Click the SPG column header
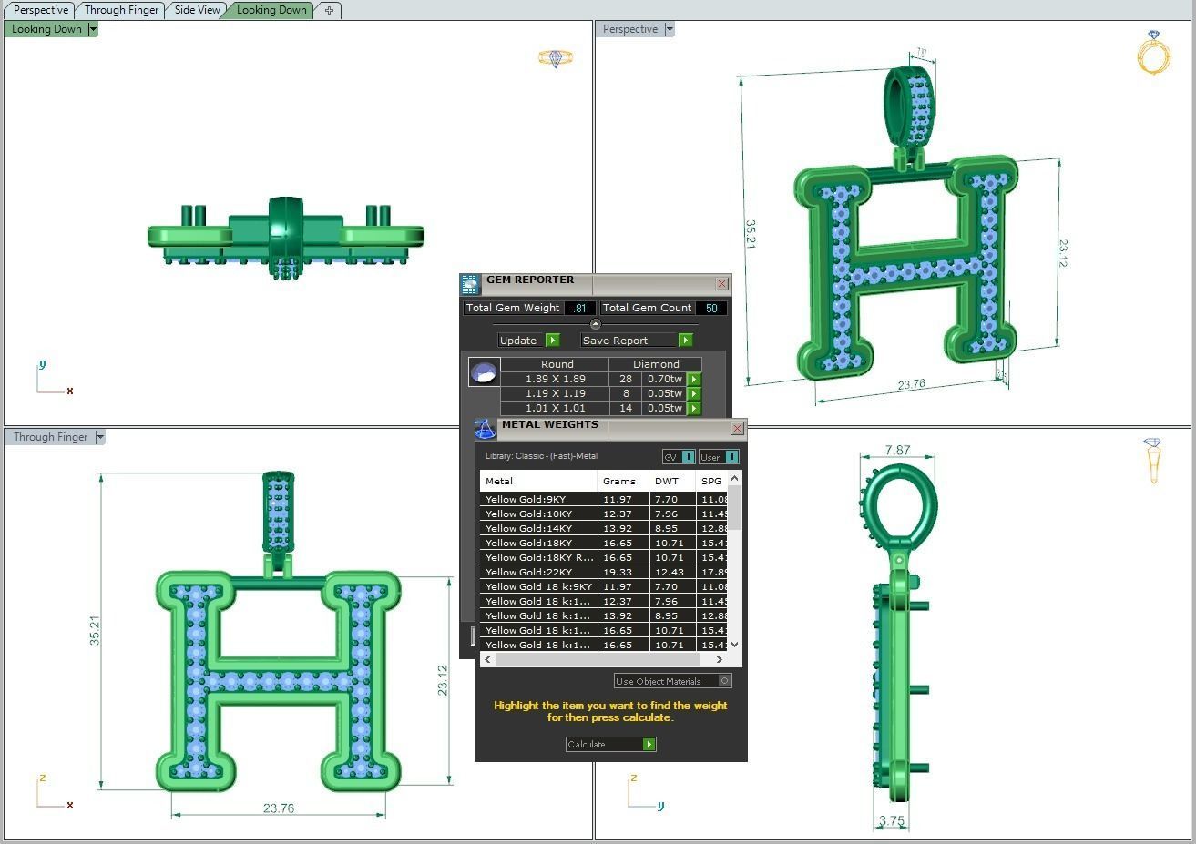Image resolution: width=1196 pixels, height=844 pixels. coord(711,481)
